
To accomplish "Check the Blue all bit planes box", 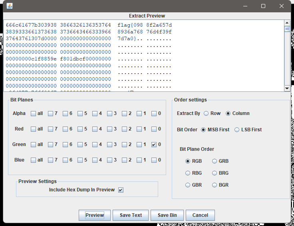I will coord(34,160).
